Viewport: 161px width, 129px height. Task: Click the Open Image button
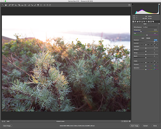[x=135, y=125]
